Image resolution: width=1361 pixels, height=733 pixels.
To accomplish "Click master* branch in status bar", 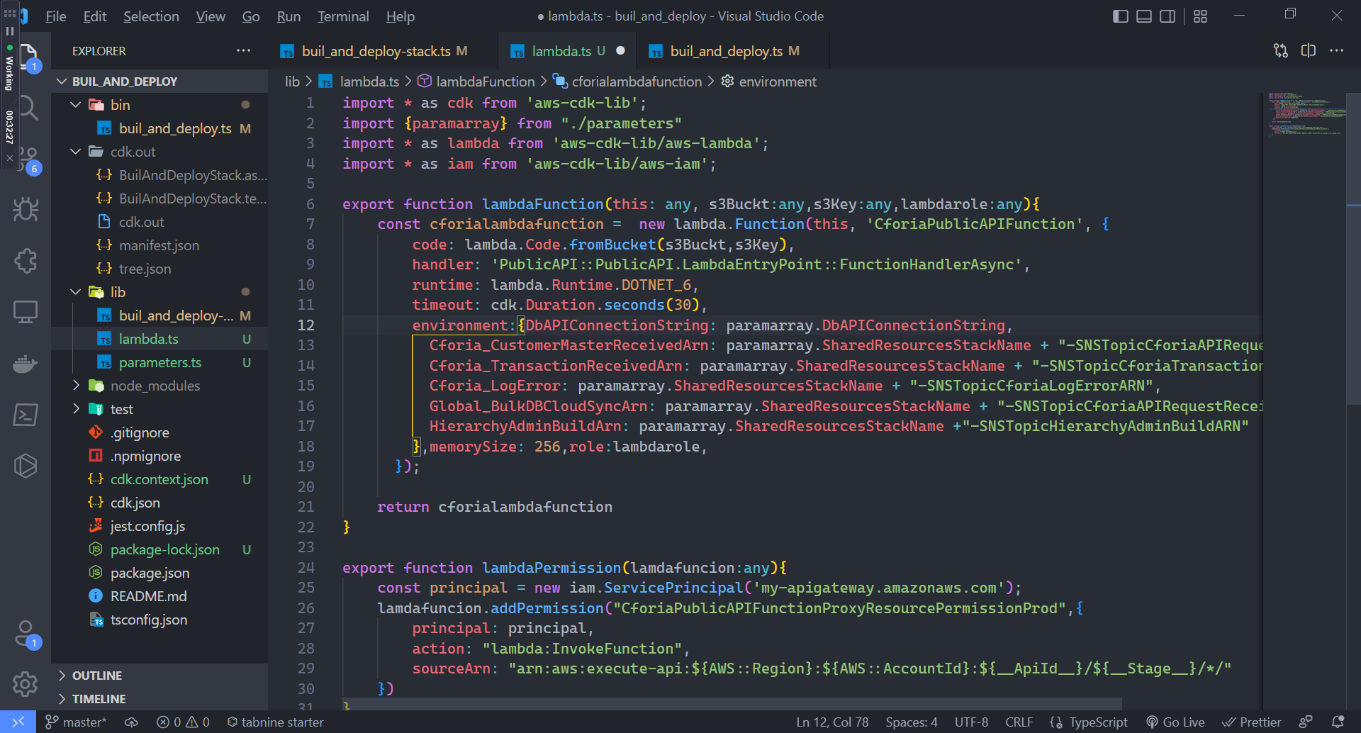I will [76, 722].
